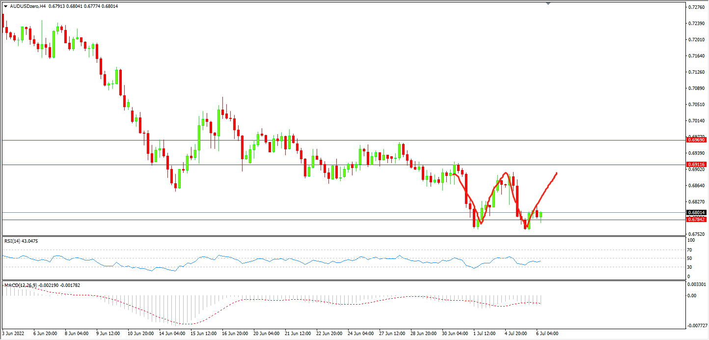The height and width of the screenshot is (340, 709).
Task: Select the 0.69690 red price label
Action: (696, 140)
